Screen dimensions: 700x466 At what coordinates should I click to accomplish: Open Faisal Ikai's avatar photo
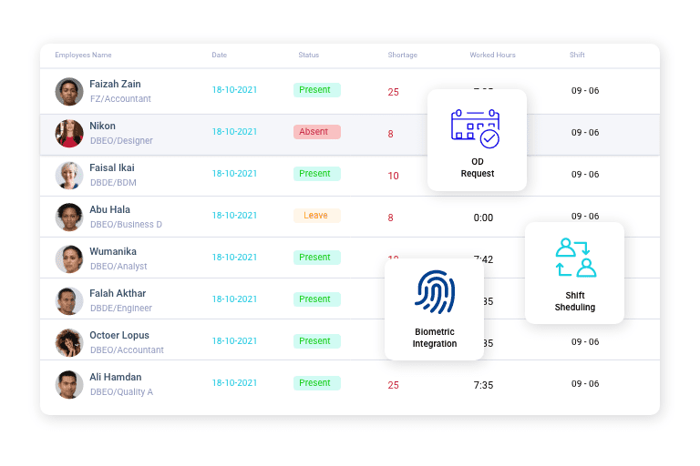click(69, 176)
